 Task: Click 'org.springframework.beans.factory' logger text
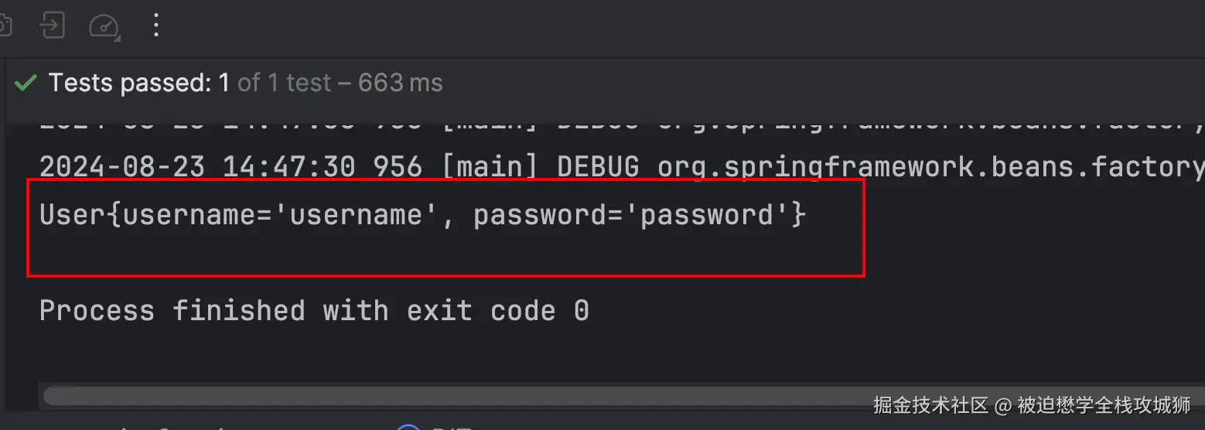928,167
